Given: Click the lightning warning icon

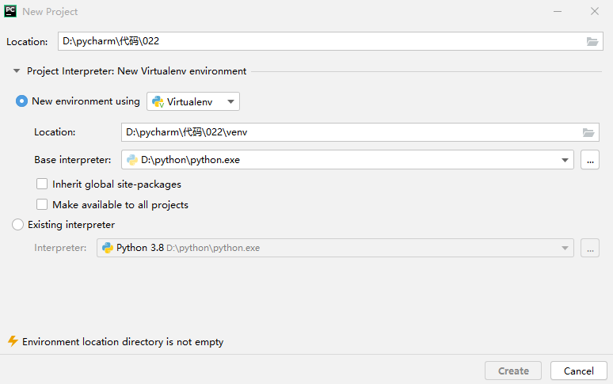Looking at the screenshot, I should tap(13, 341).
